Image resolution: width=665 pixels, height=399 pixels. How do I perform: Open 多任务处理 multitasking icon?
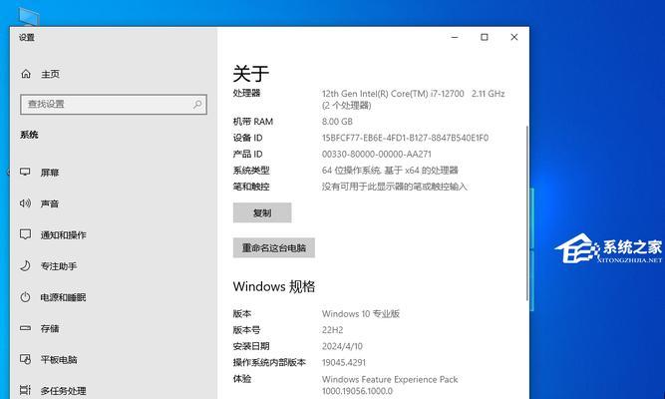[x=25, y=390]
